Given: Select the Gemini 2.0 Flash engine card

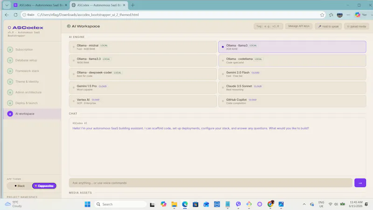Looking at the screenshot, I should [292, 74].
